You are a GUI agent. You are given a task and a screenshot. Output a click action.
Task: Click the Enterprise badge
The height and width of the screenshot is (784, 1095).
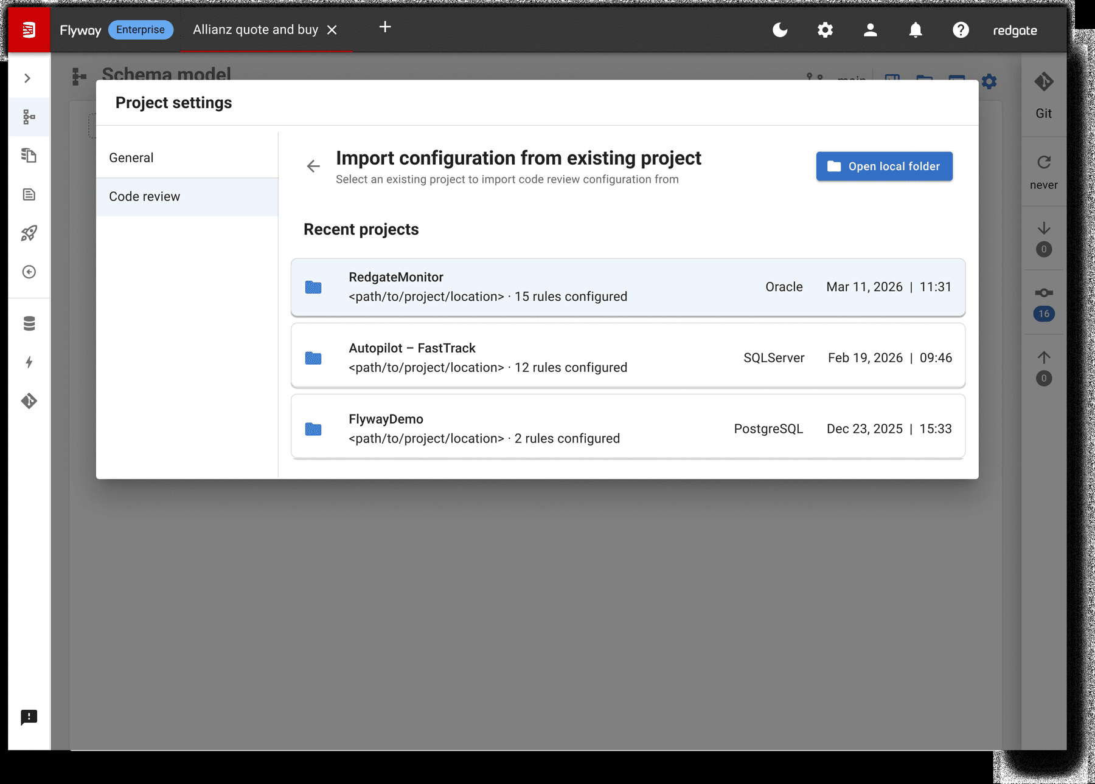pos(141,30)
